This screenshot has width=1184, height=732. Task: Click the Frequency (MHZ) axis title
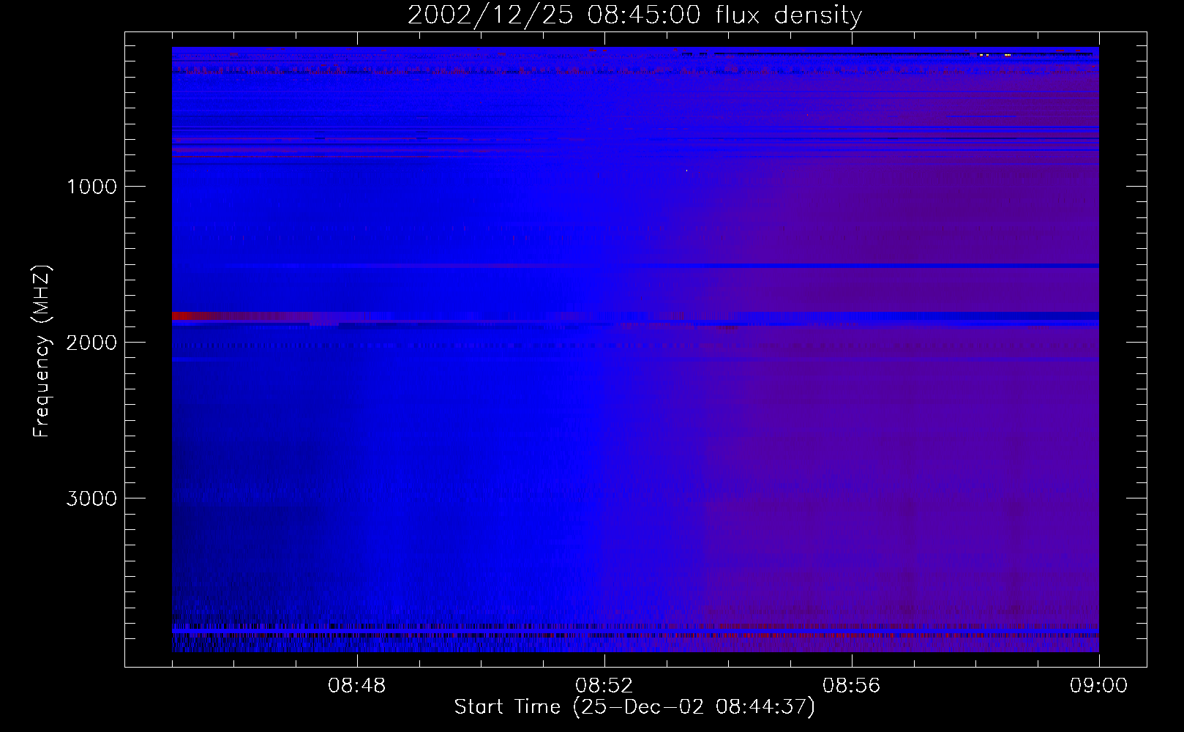(x=42, y=351)
